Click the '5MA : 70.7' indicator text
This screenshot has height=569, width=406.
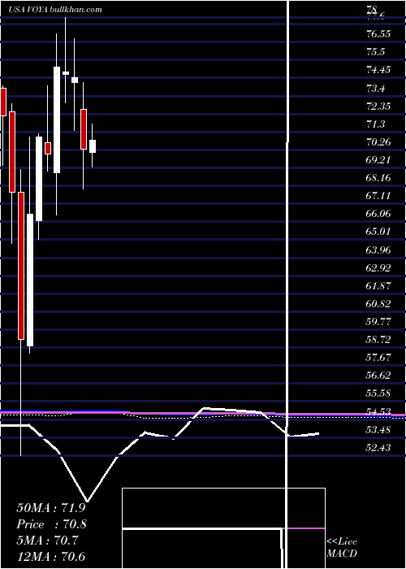tap(48, 541)
